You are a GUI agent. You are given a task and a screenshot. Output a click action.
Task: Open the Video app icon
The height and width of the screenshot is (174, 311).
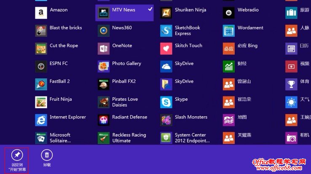pyautogui.click(x=291, y=67)
